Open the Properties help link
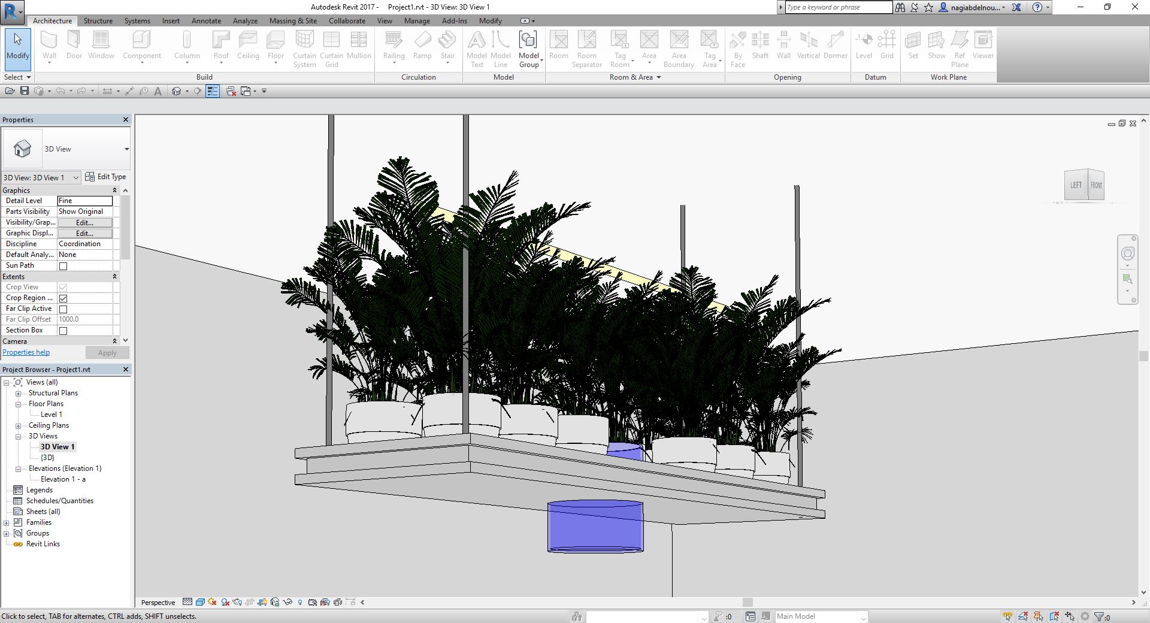 (26, 352)
